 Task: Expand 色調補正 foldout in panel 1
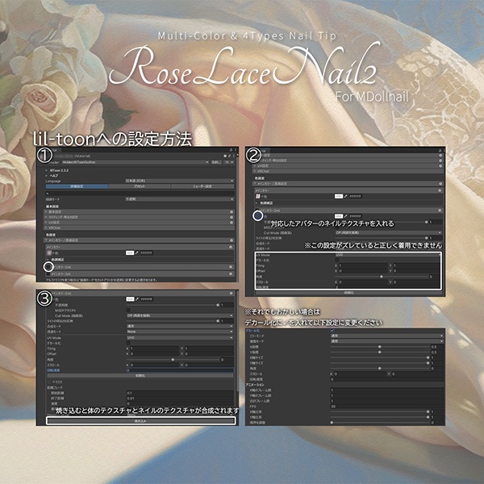click(x=48, y=260)
